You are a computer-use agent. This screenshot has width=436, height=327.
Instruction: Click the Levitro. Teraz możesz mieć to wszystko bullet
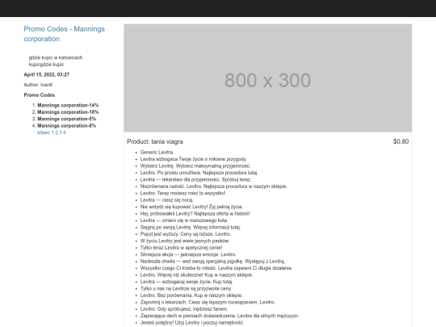coord(183,193)
